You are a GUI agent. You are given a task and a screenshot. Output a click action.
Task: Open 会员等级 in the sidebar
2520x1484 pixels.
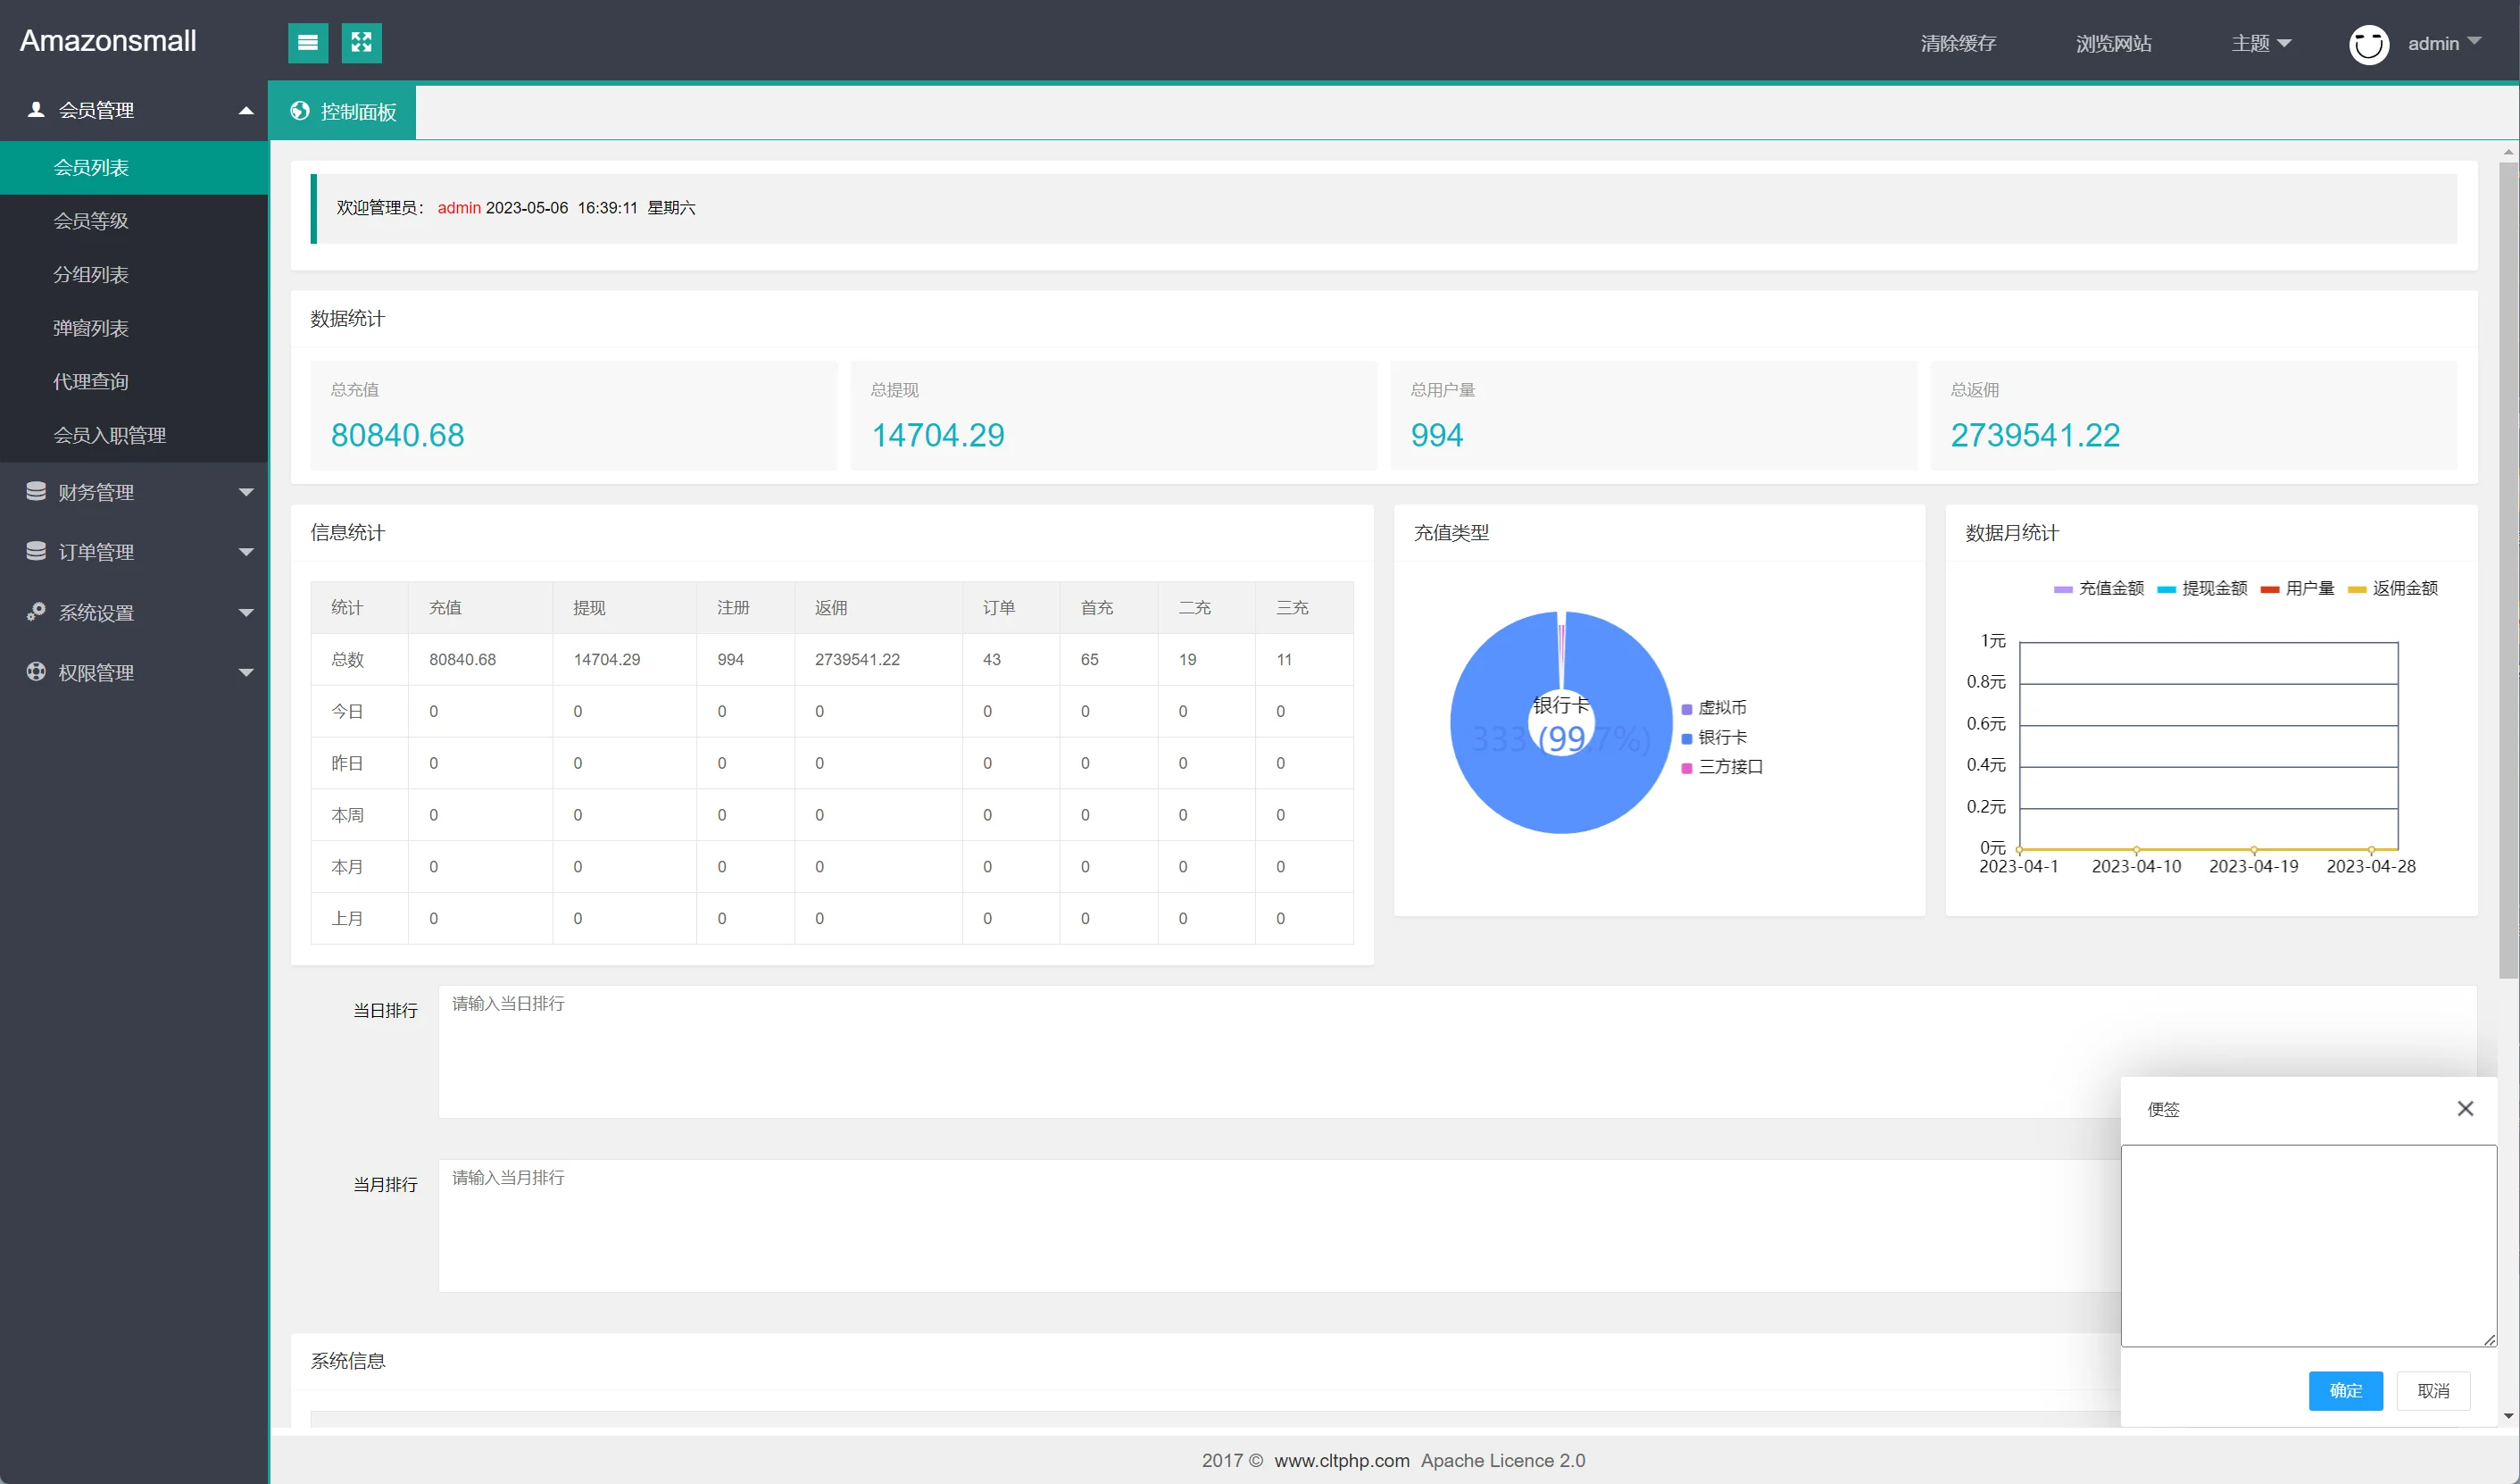coord(91,221)
